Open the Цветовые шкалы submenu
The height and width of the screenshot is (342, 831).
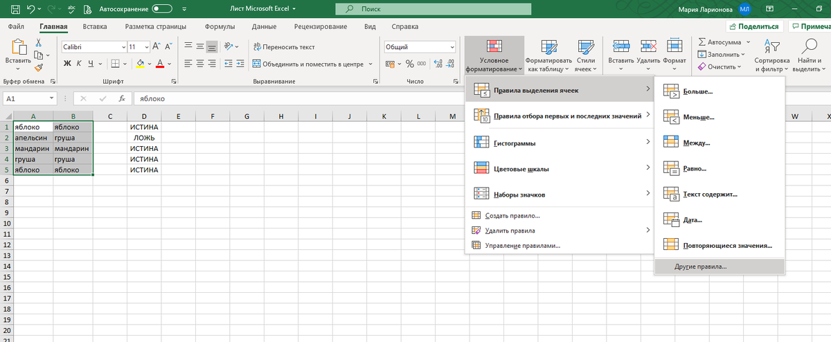(560, 168)
